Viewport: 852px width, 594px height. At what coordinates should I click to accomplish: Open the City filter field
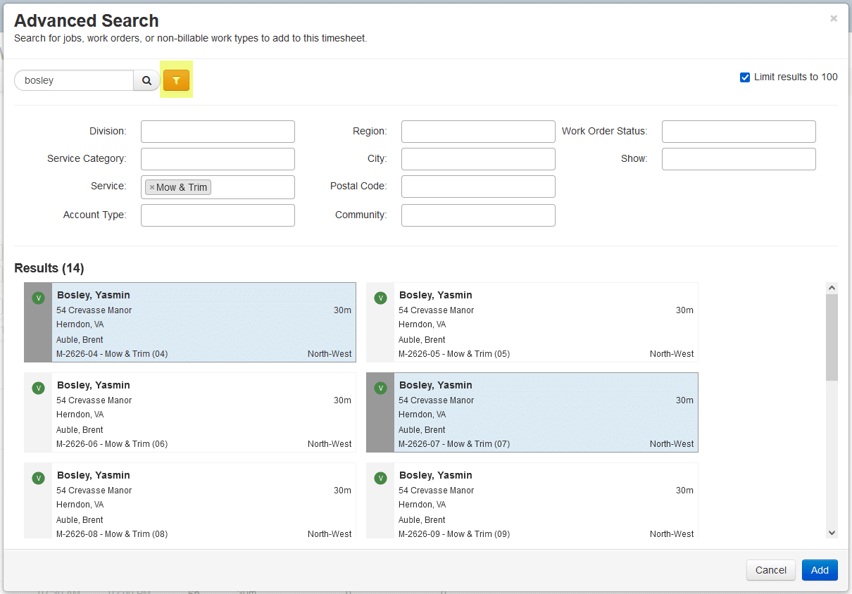coord(478,159)
